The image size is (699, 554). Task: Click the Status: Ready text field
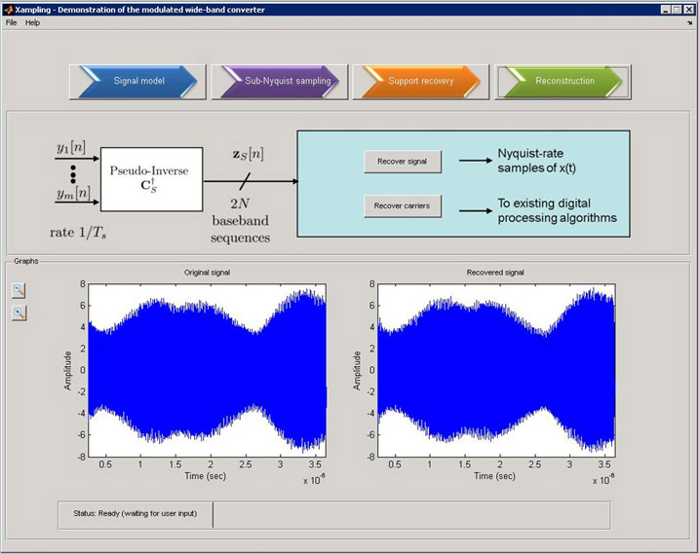pyautogui.click(x=136, y=514)
